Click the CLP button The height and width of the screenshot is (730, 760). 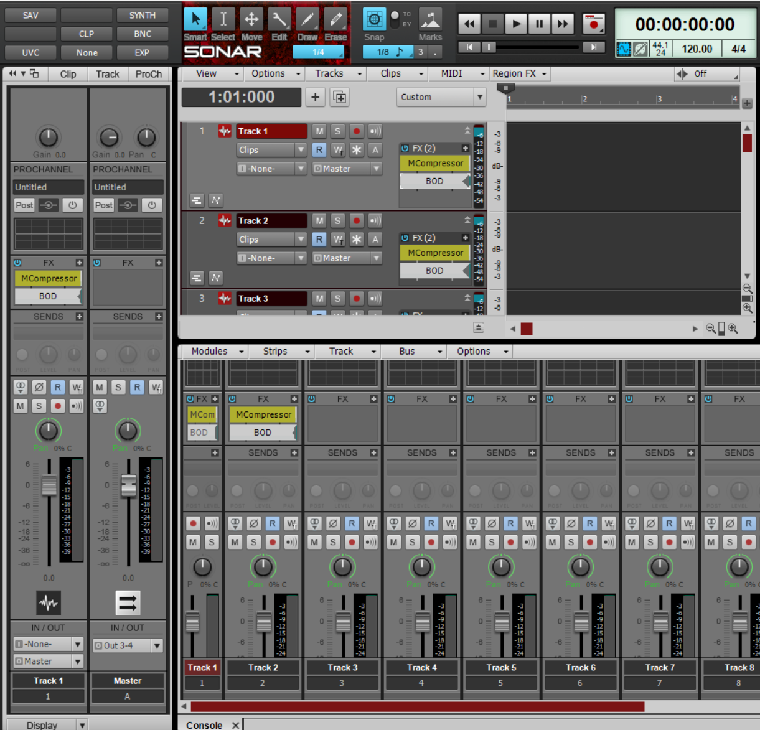(x=87, y=34)
